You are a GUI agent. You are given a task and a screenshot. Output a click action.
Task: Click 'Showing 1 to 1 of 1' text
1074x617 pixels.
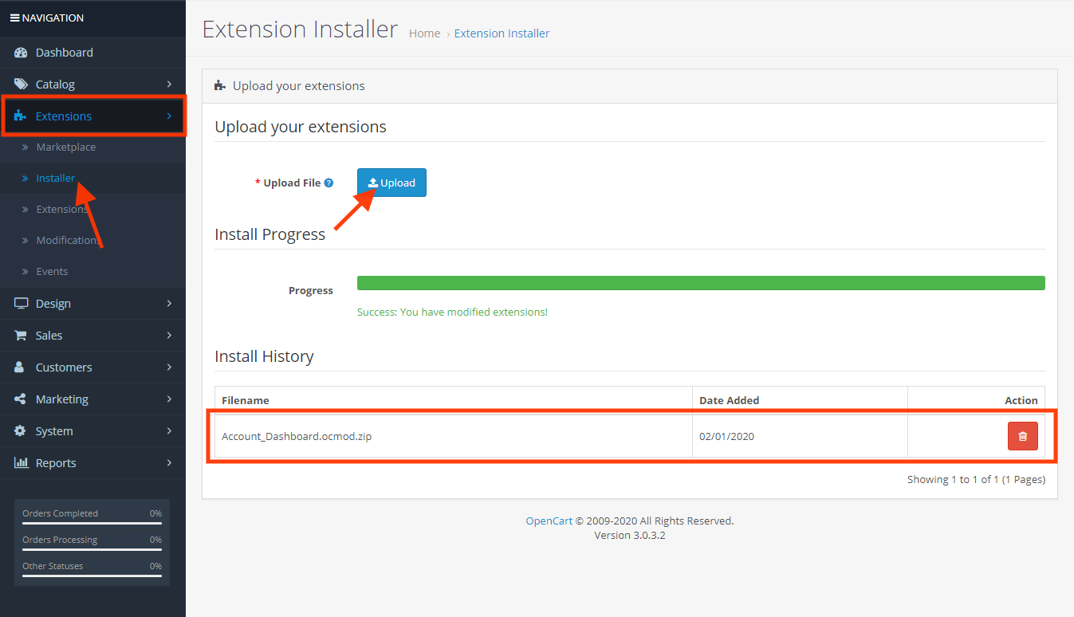coord(976,479)
